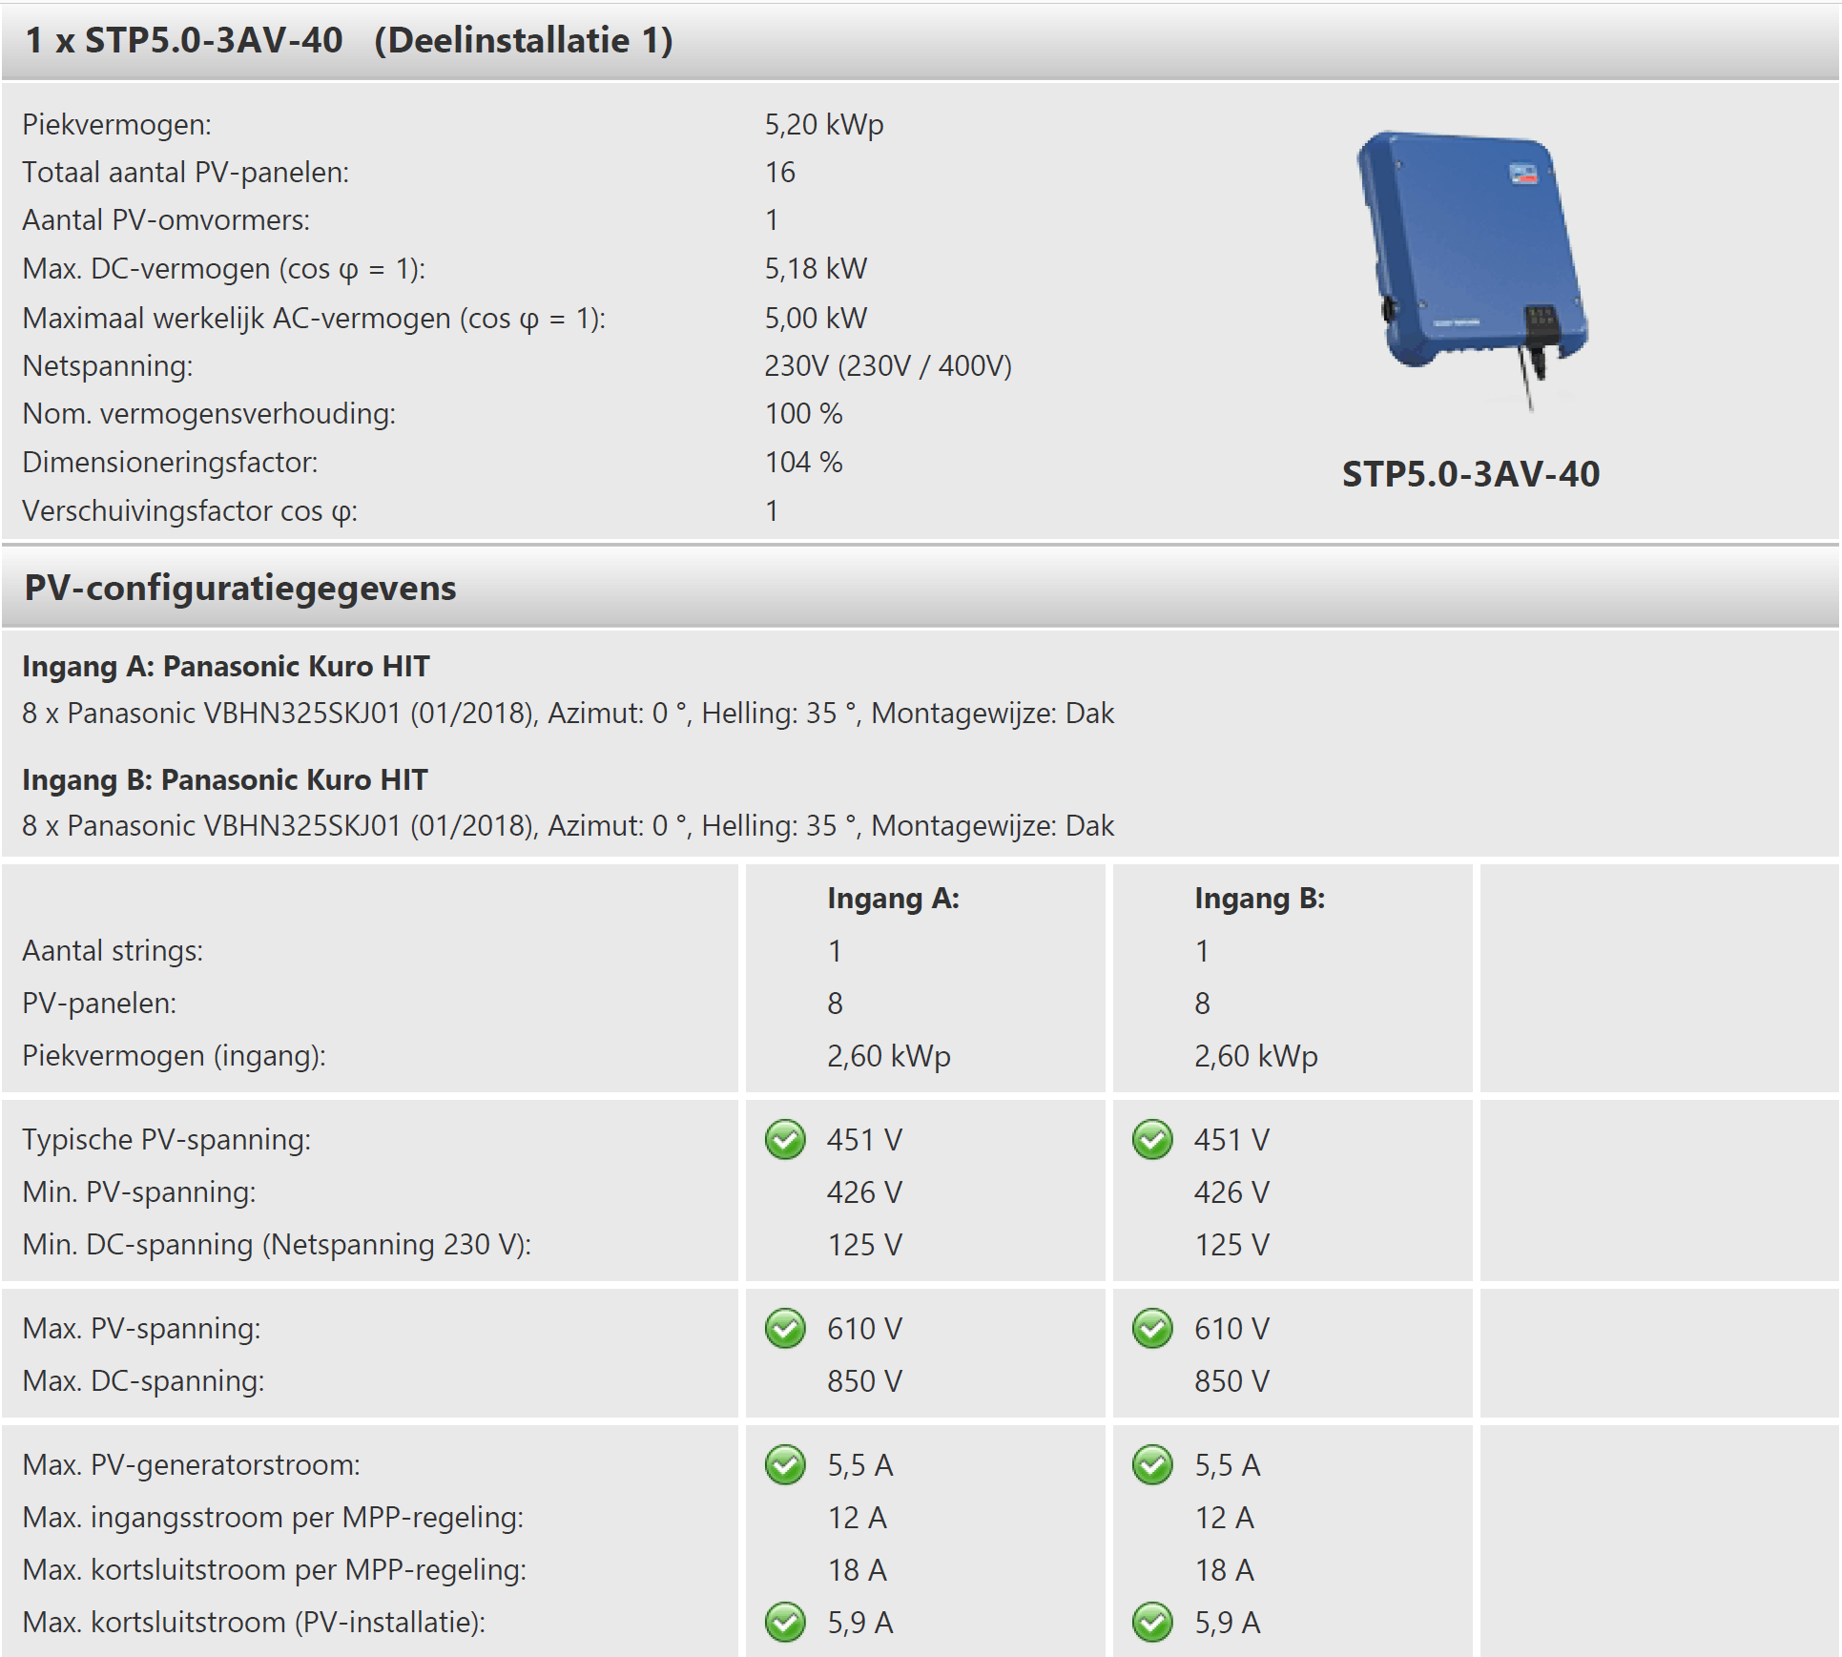Screen dimensions: 1842x1657
Task: Click green check for Ingang B typische PV-spanning
Action: point(1152,1139)
